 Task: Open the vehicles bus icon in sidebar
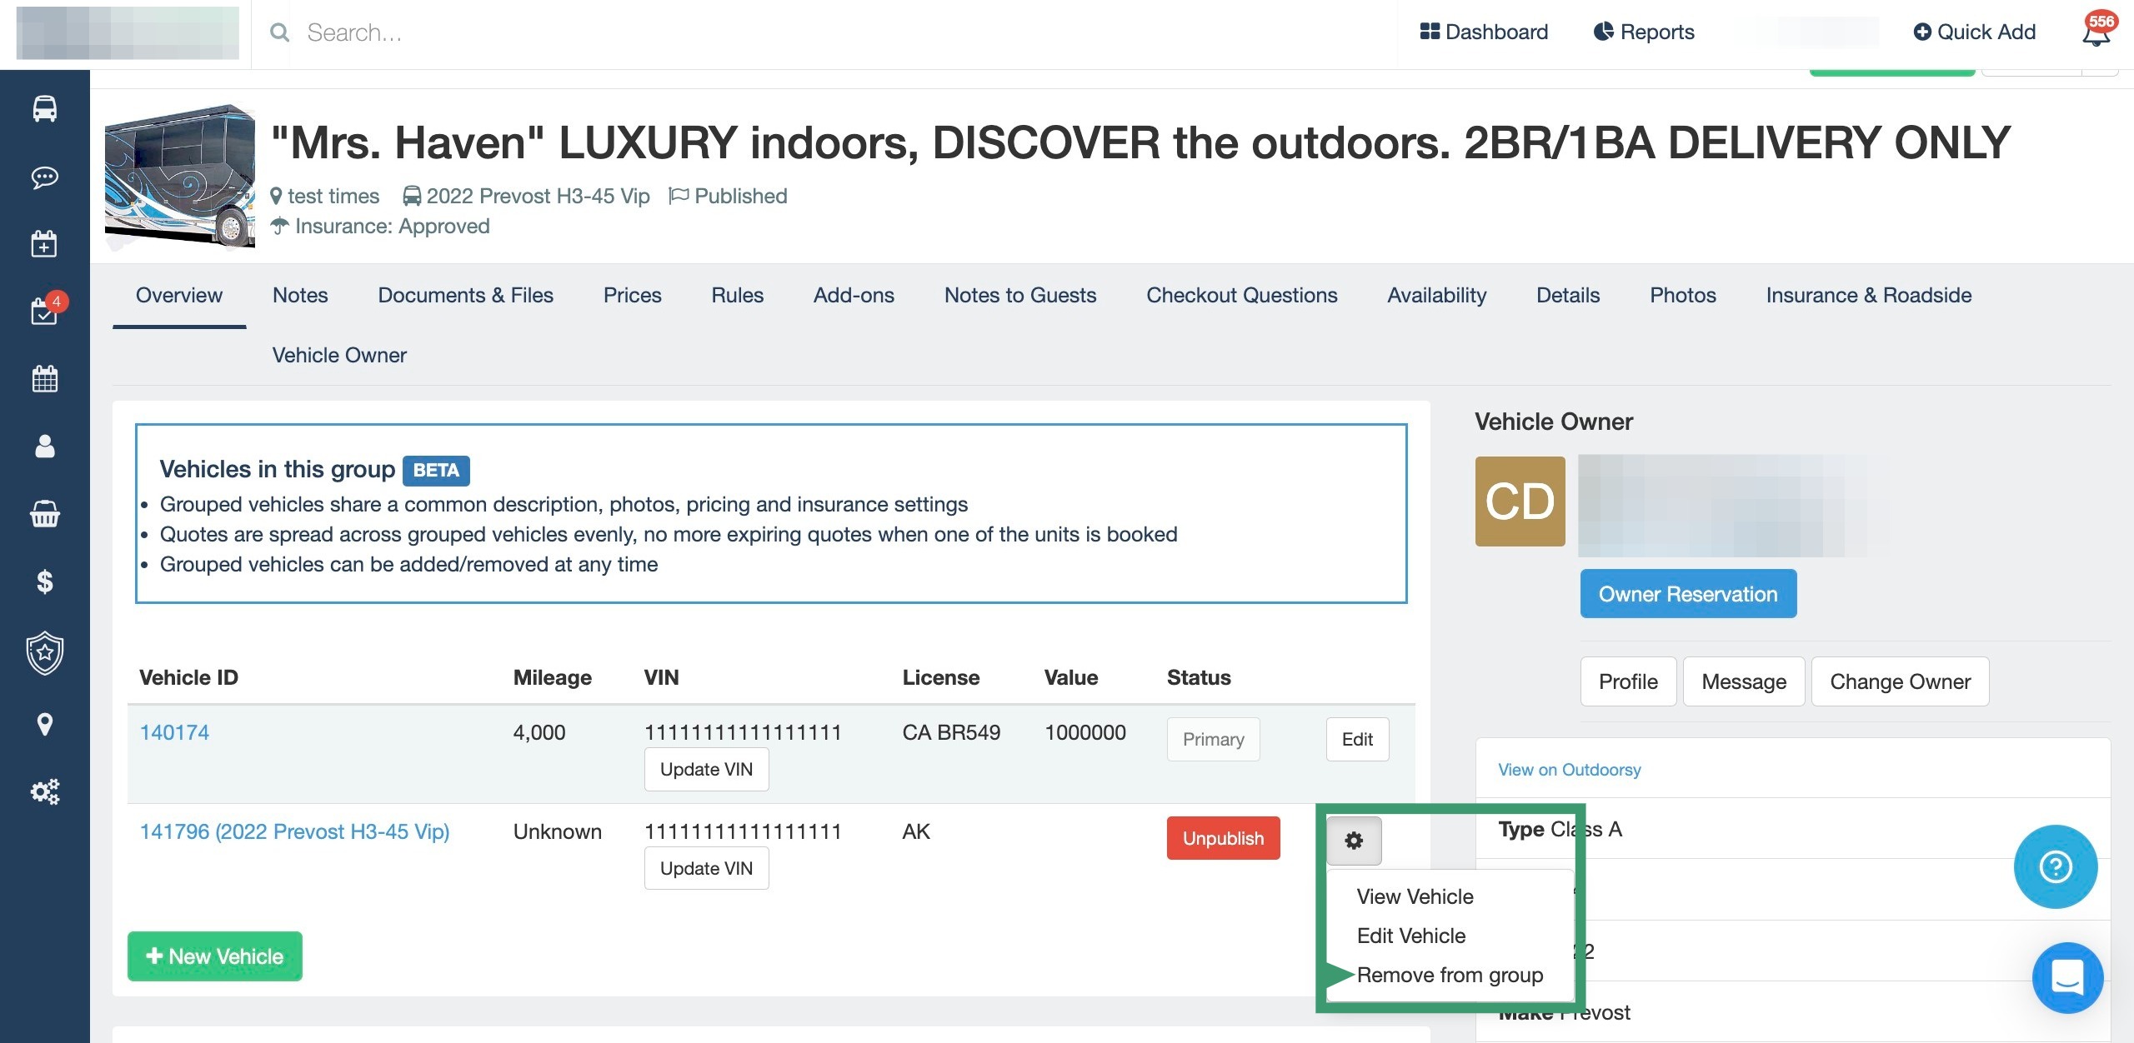click(45, 109)
